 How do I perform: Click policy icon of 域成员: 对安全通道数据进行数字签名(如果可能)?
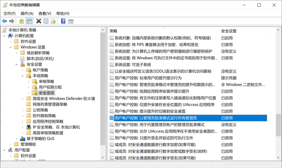point(111,158)
